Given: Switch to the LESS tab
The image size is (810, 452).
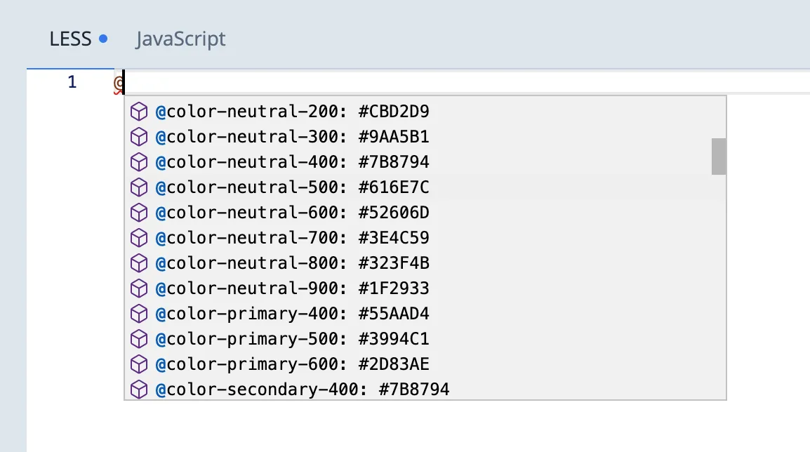Looking at the screenshot, I should click(x=69, y=39).
